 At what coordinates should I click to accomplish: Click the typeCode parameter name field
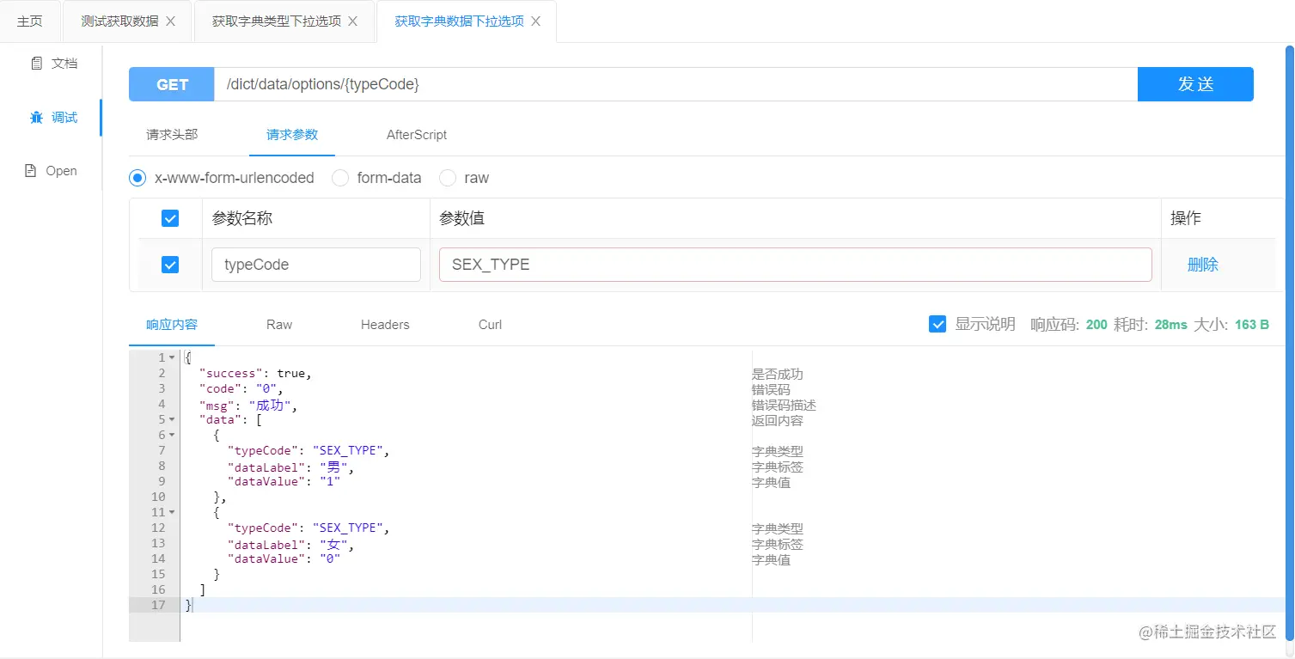[x=316, y=265]
